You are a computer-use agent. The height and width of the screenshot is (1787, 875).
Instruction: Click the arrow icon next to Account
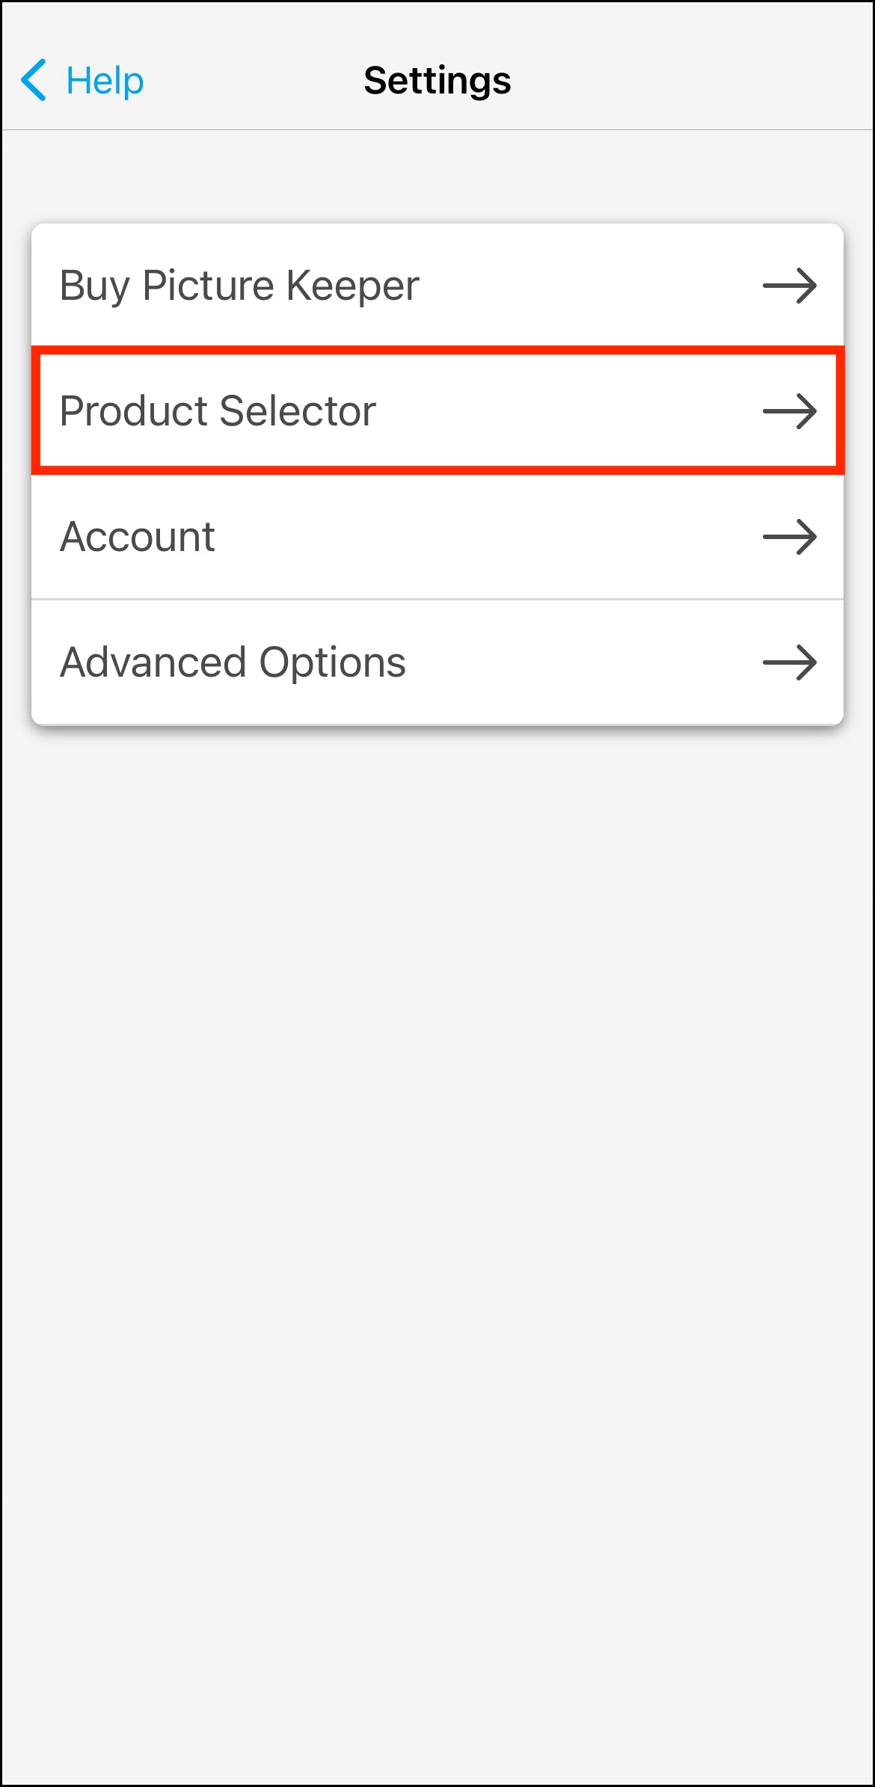tap(789, 536)
